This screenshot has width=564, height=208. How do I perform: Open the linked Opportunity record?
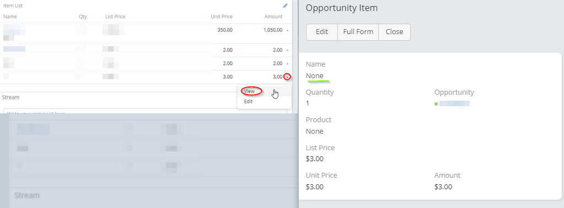coord(454,103)
